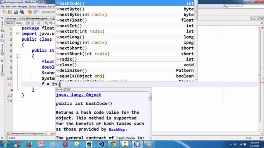
Task: Click the Last Edit icon in editor toolbar
Action: pos(28,23)
